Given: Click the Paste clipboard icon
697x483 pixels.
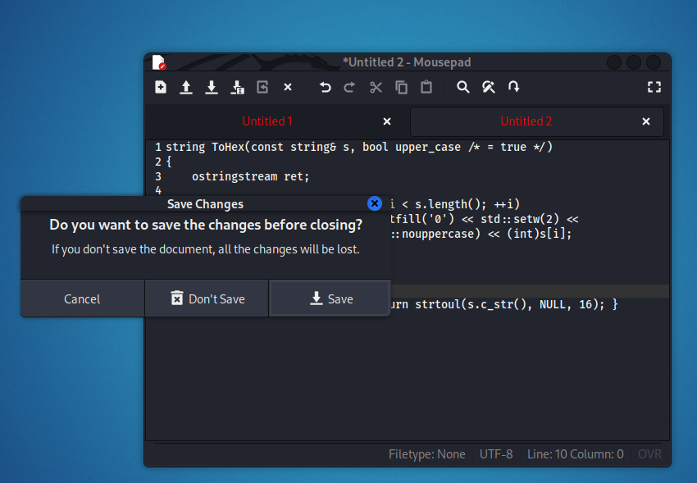Looking at the screenshot, I should [x=426, y=87].
